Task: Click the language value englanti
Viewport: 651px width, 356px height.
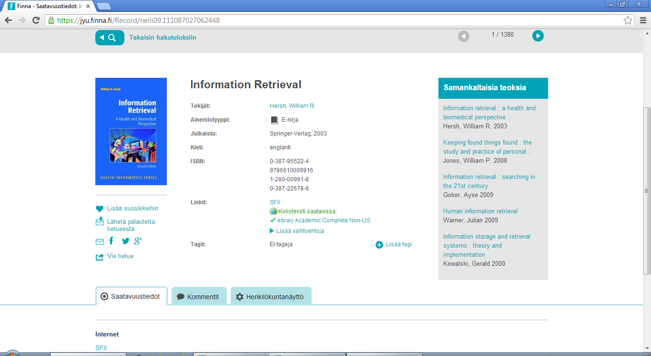Action: click(280, 147)
